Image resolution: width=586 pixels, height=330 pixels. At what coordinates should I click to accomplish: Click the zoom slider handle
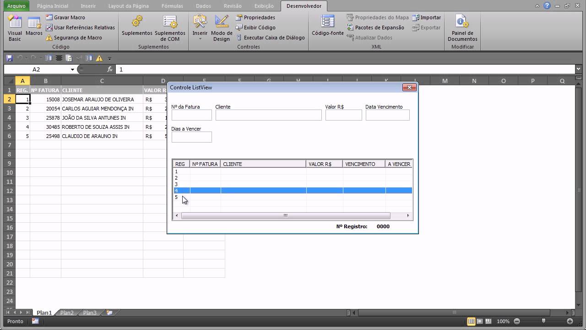pos(543,321)
